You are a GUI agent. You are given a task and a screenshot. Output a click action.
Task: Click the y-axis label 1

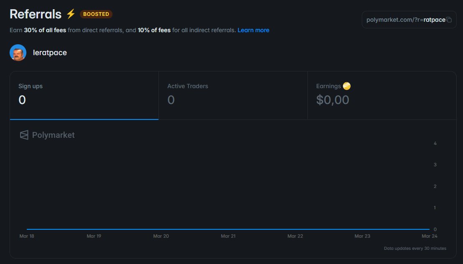435,208
